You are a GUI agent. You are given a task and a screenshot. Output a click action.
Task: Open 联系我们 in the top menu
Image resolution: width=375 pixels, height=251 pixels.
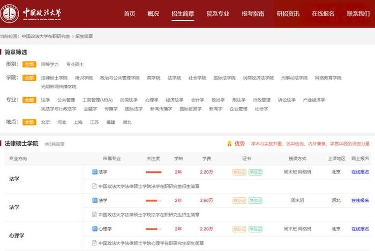coord(358,13)
